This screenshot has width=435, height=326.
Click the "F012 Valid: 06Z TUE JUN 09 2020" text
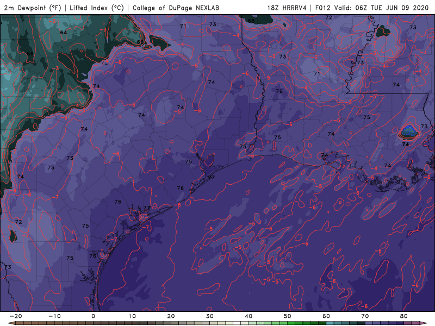point(372,8)
